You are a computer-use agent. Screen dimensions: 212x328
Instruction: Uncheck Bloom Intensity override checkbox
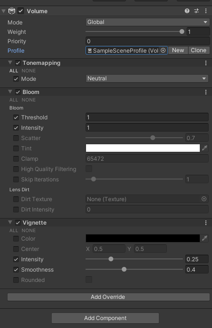(16, 128)
